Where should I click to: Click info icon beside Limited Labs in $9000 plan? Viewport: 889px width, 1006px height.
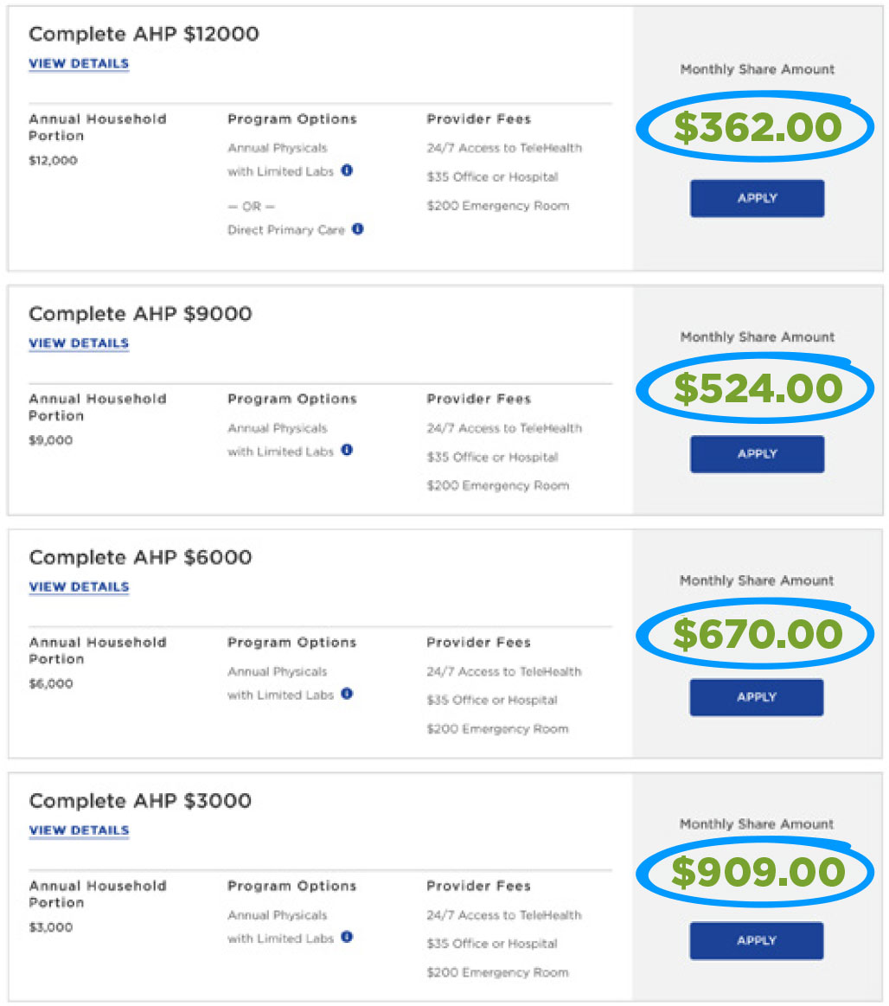pyautogui.click(x=347, y=450)
